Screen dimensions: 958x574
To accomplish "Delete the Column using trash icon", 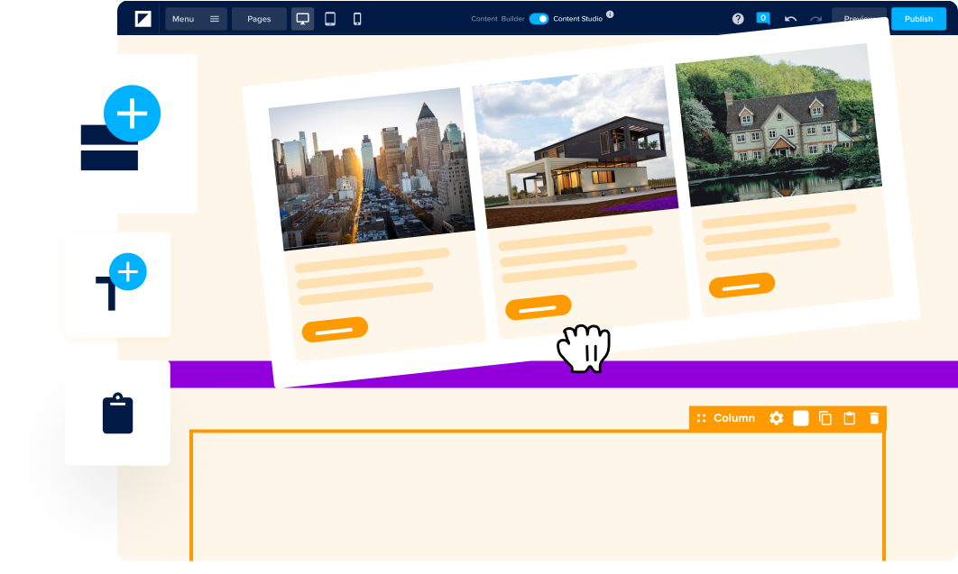I will [x=873, y=418].
